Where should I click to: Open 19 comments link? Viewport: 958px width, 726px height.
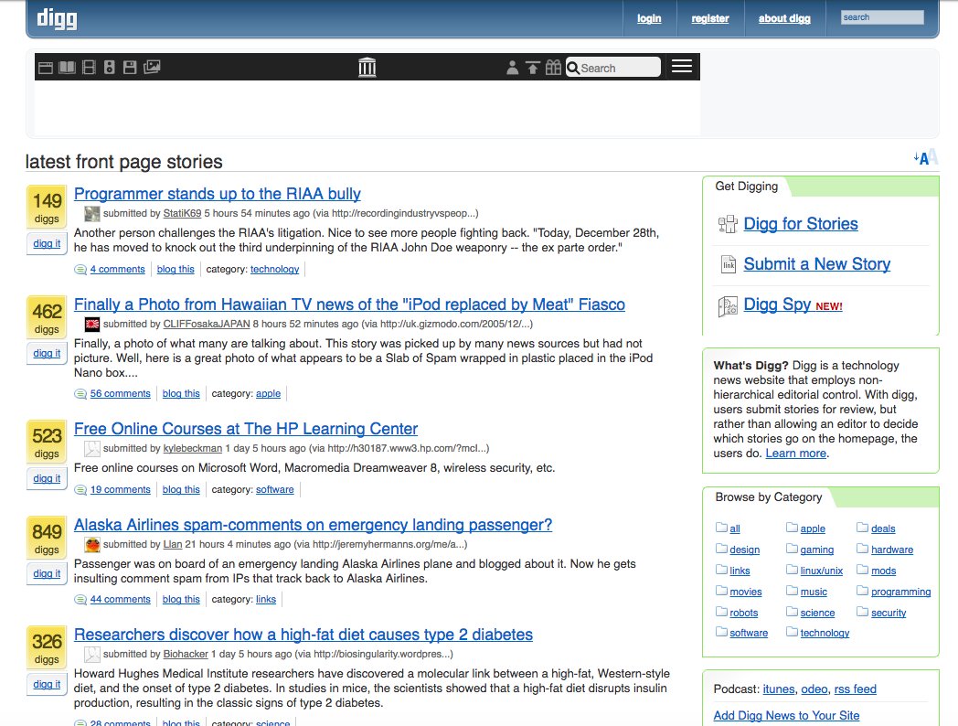[x=121, y=489]
